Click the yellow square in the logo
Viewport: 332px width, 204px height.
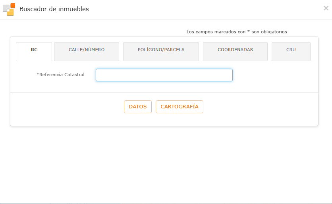[10, 12]
